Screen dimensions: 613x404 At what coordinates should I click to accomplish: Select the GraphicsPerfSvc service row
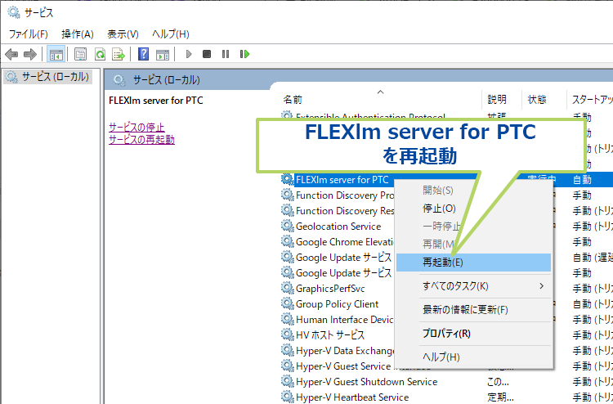click(330, 288)
